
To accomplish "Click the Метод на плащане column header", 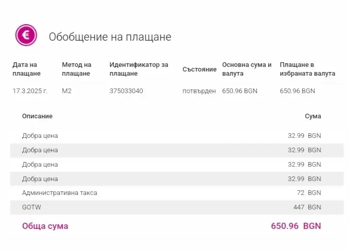I will [76, 69].
